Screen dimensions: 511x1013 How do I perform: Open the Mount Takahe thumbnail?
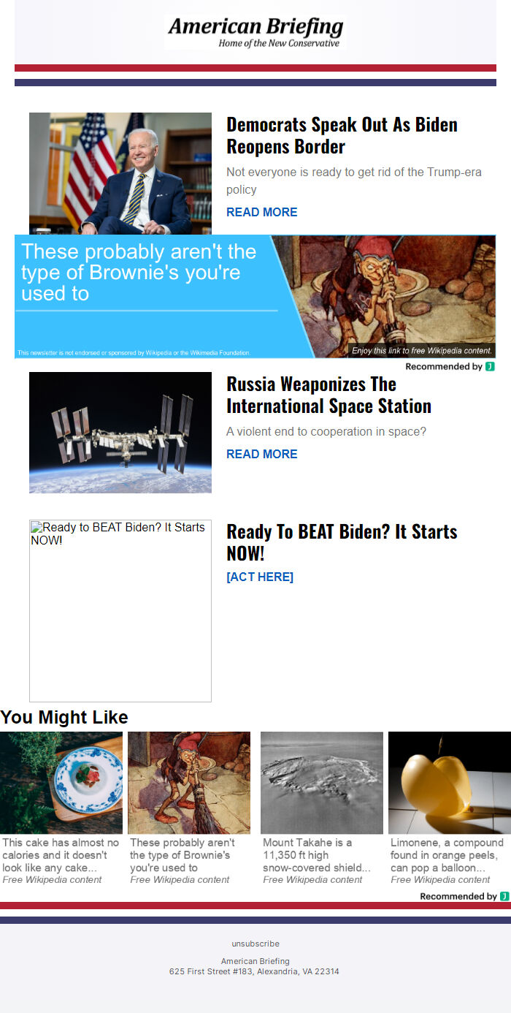322,783
